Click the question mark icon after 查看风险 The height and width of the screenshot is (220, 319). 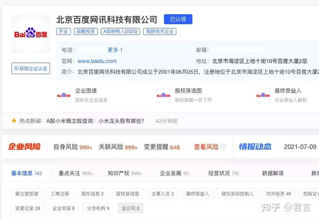[223, 147]
